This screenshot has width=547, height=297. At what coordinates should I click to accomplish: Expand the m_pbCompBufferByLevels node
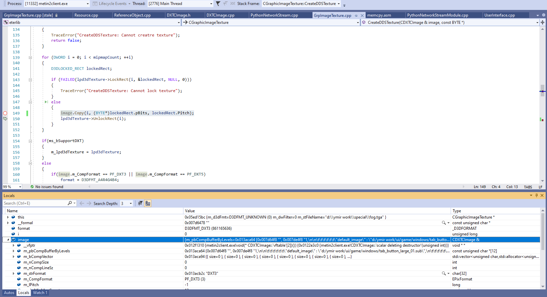(14, 251)
